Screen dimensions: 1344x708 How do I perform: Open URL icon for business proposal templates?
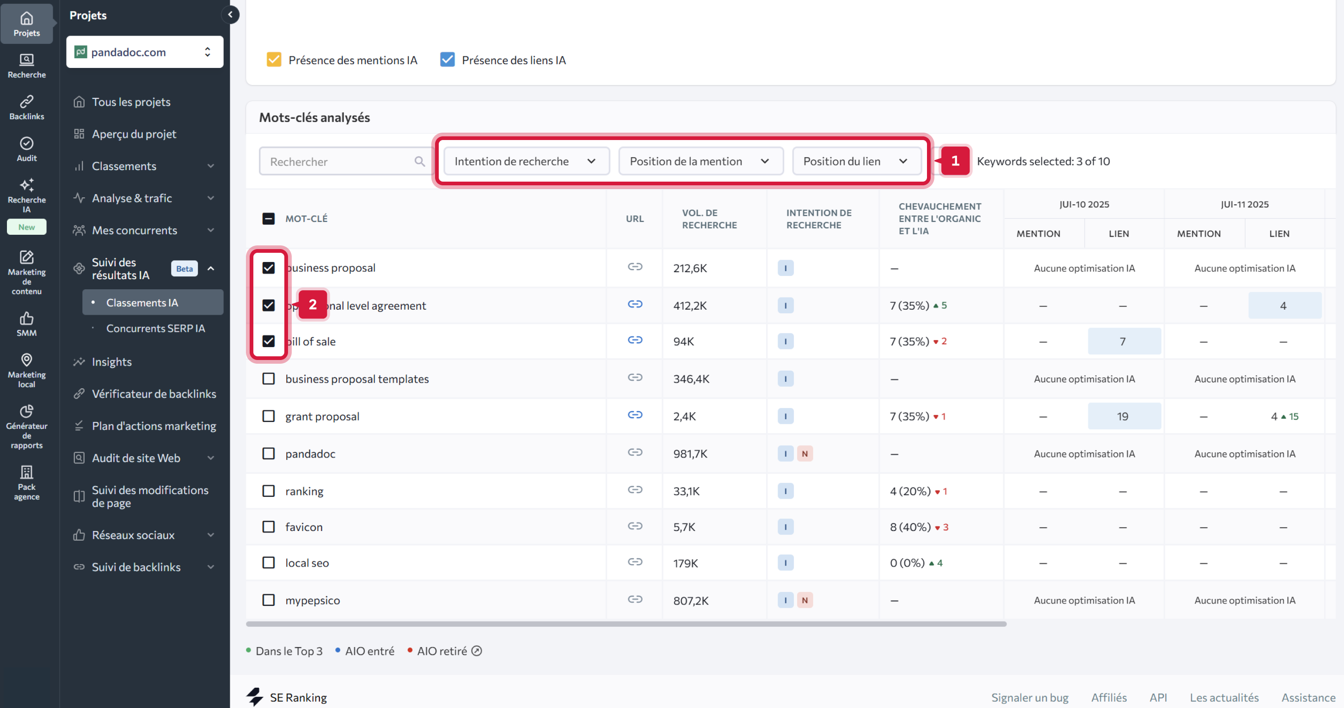pyautogui.click(x=634, y=378)
